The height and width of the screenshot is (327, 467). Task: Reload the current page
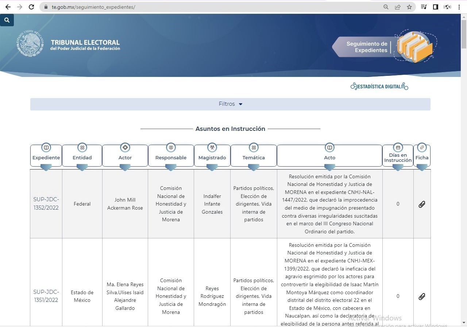tap(31, 7)
